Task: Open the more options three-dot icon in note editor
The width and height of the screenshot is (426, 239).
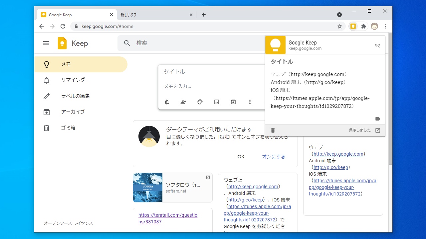Action: [x=250, y=102]
